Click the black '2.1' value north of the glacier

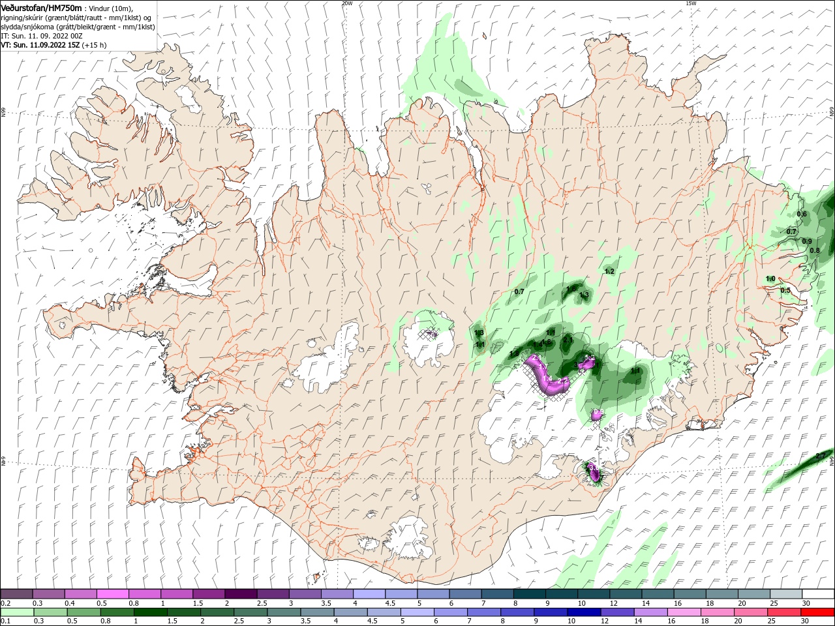tap(568, 340)
